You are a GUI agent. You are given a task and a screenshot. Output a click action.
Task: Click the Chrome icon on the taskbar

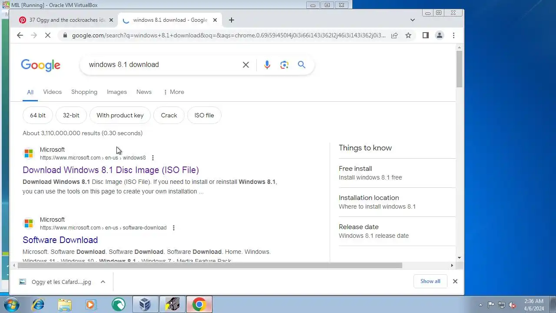pyautogui.click(x=199, y=304)
